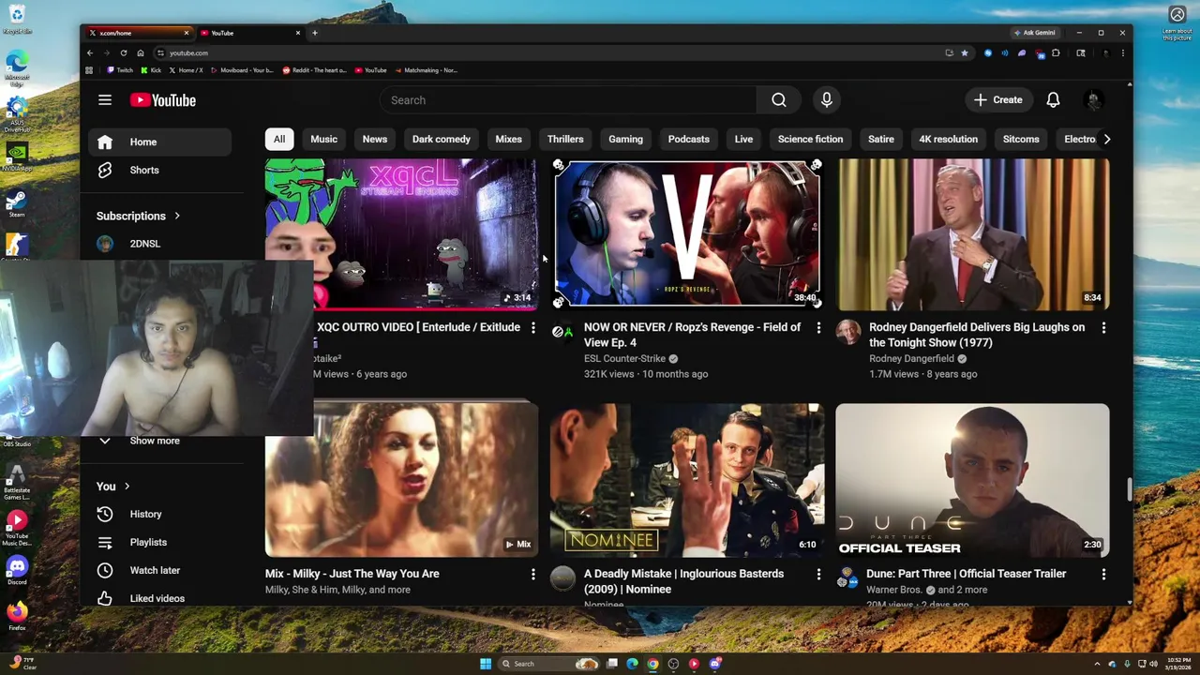Select the Science fiction filter chip

(810, 139)
